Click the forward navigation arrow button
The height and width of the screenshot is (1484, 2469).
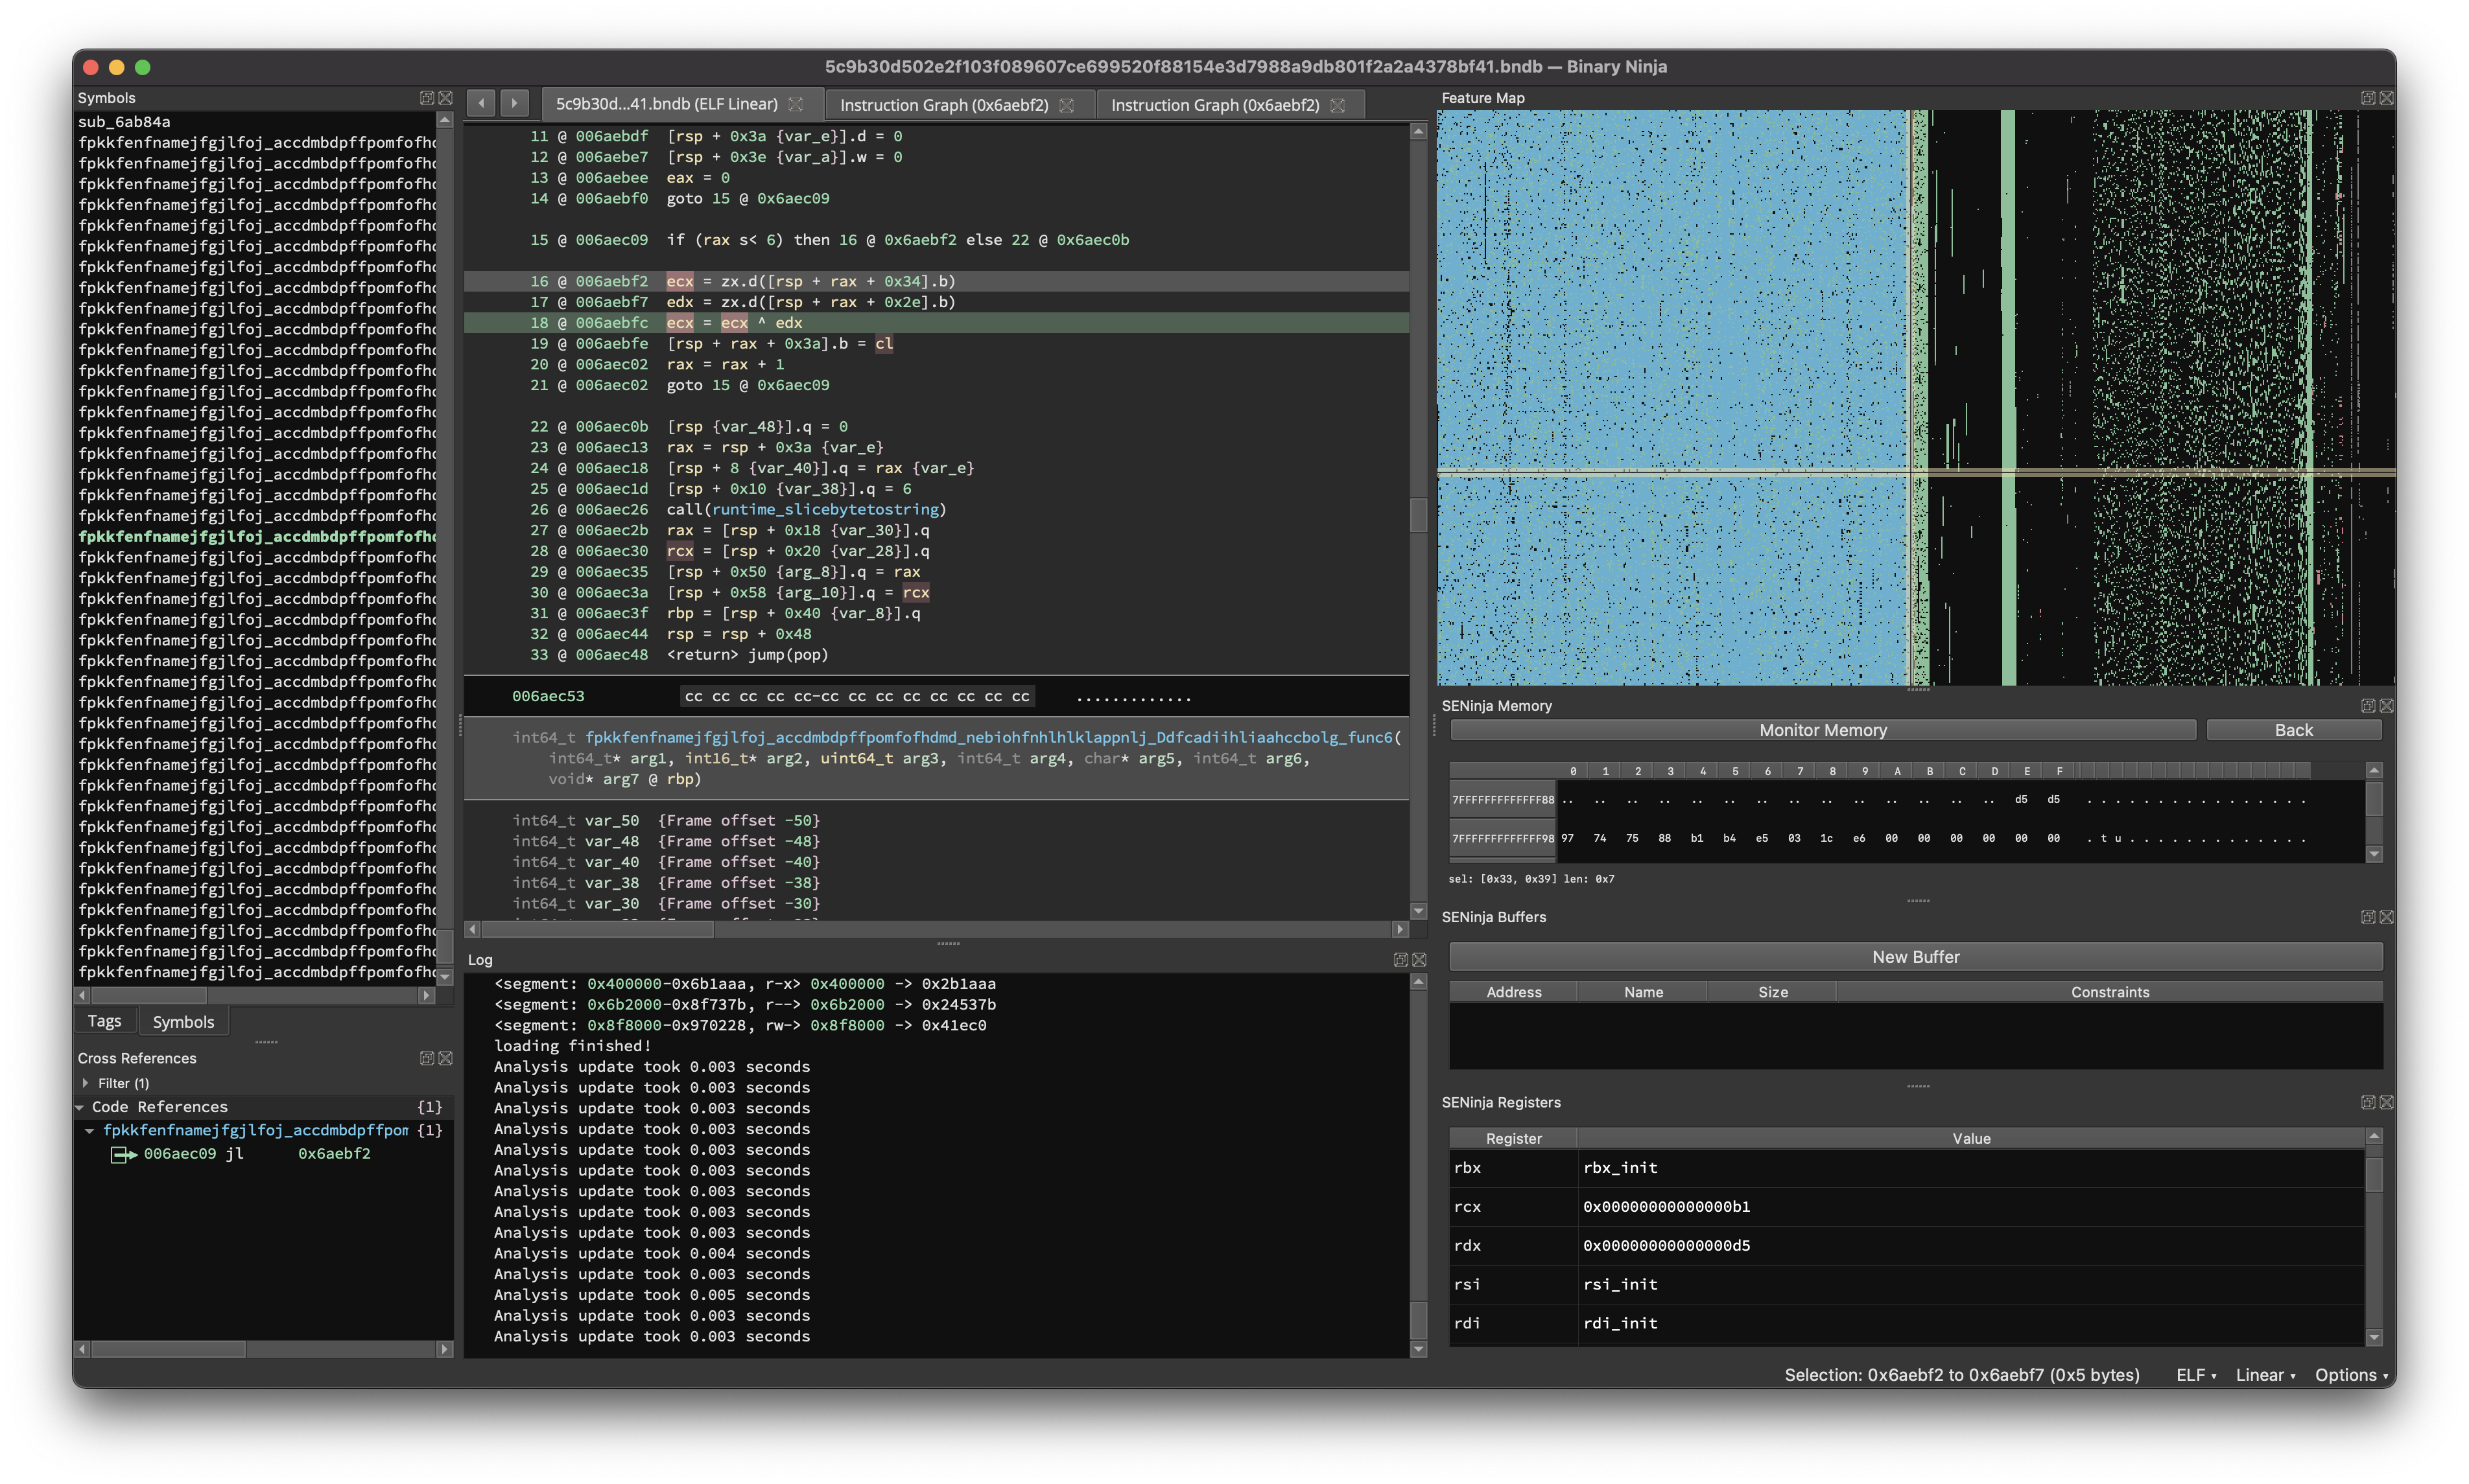(x=514, y=103)
